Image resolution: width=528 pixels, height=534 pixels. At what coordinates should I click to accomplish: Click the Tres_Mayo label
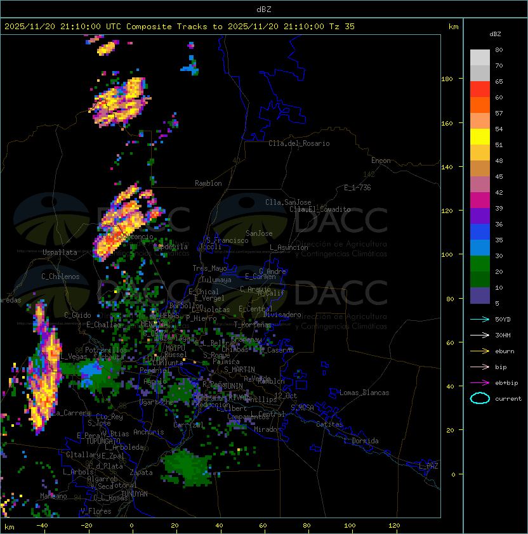pyautogui.click(x=209, y=268)
